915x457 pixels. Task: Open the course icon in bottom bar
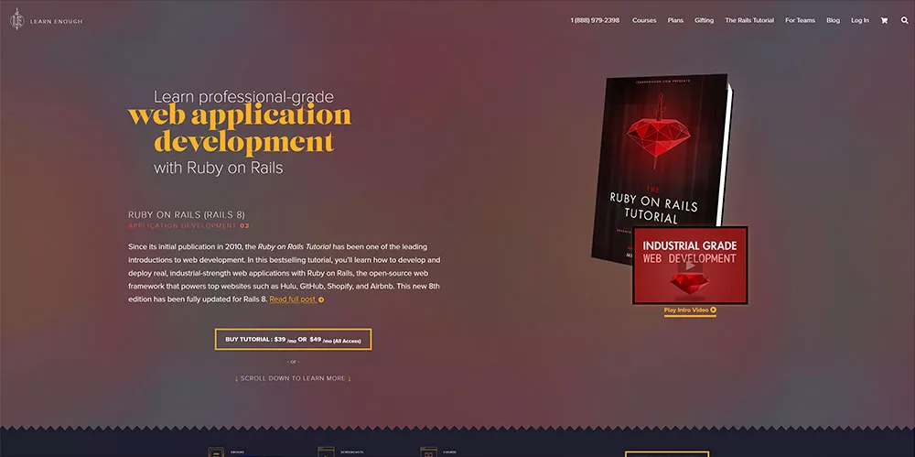tap(428, 452)
